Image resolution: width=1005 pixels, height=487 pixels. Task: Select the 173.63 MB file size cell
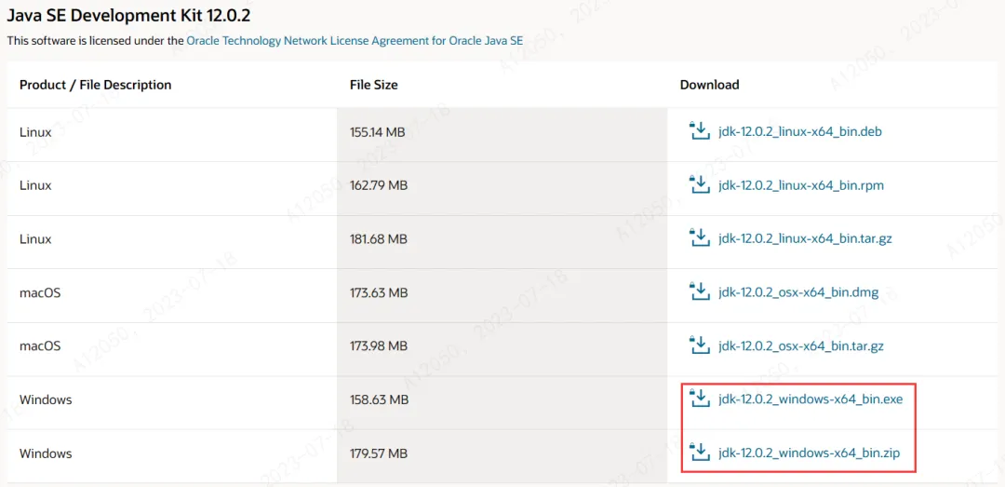(502, 293)
